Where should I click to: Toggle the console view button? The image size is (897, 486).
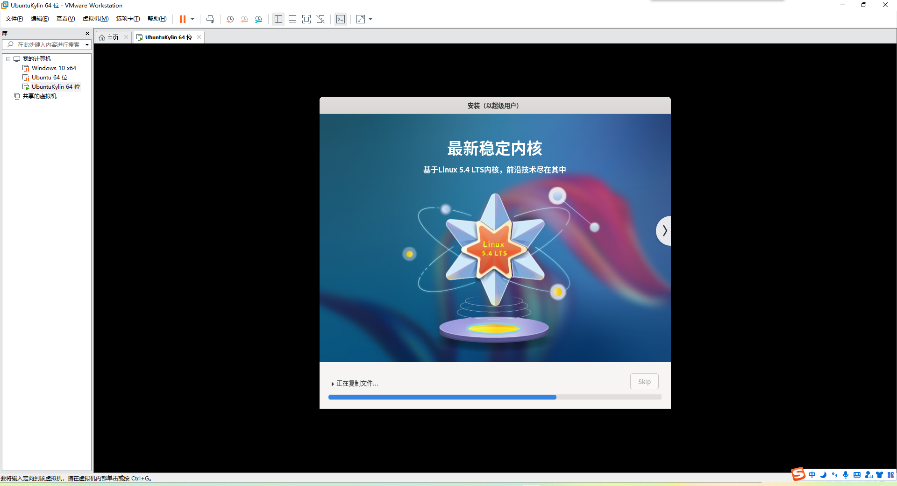coord(341,19)
